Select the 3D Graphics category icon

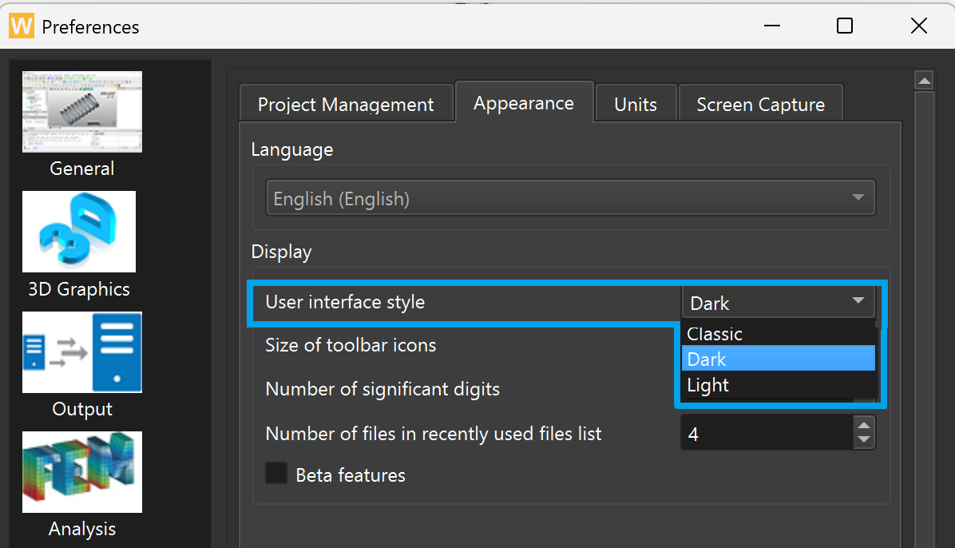click(x=79, y=232)
